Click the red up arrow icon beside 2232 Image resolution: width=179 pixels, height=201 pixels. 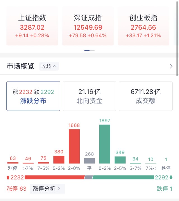click(8, 177)
